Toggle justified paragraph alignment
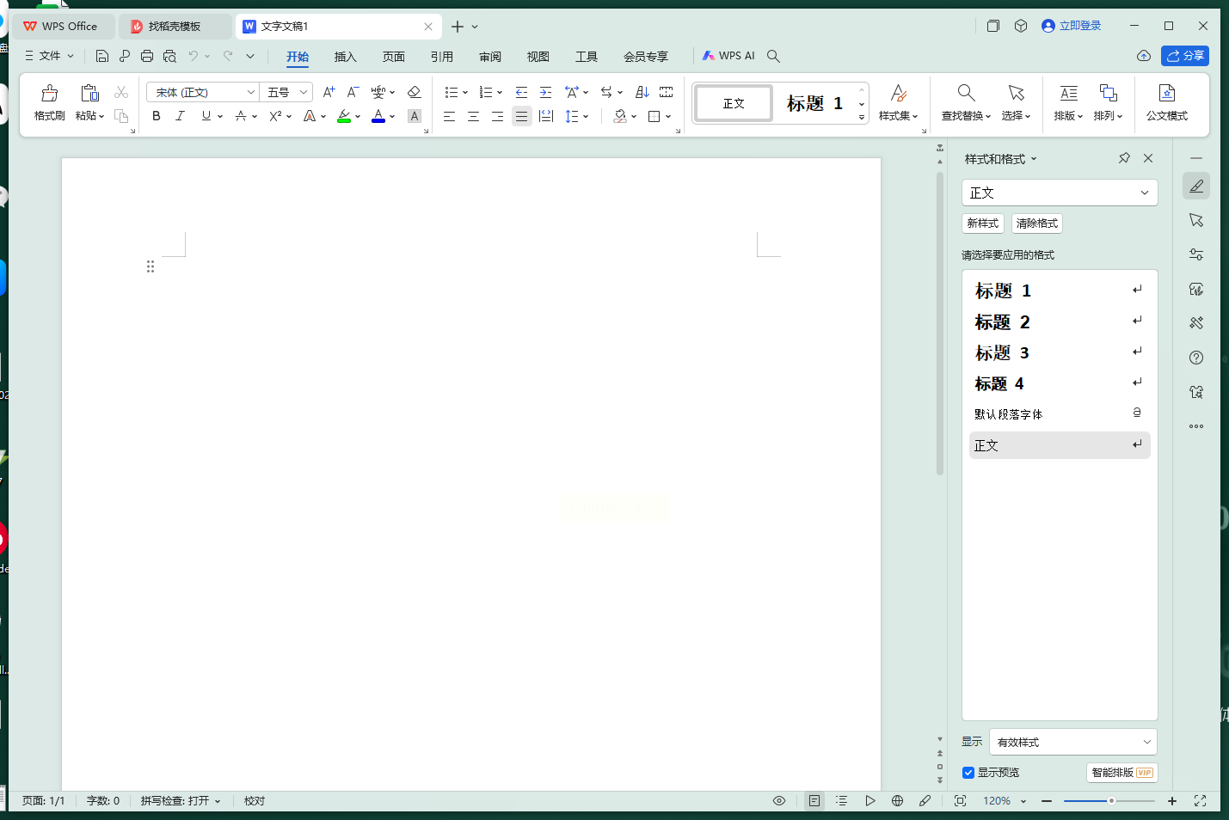 (521, 116)
